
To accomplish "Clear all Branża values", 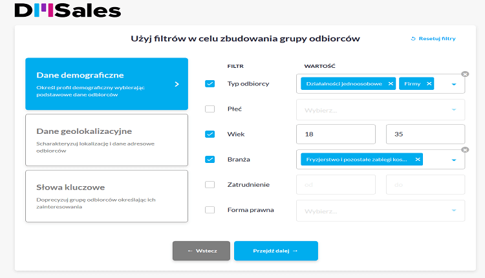I will (x=465, y=150).
